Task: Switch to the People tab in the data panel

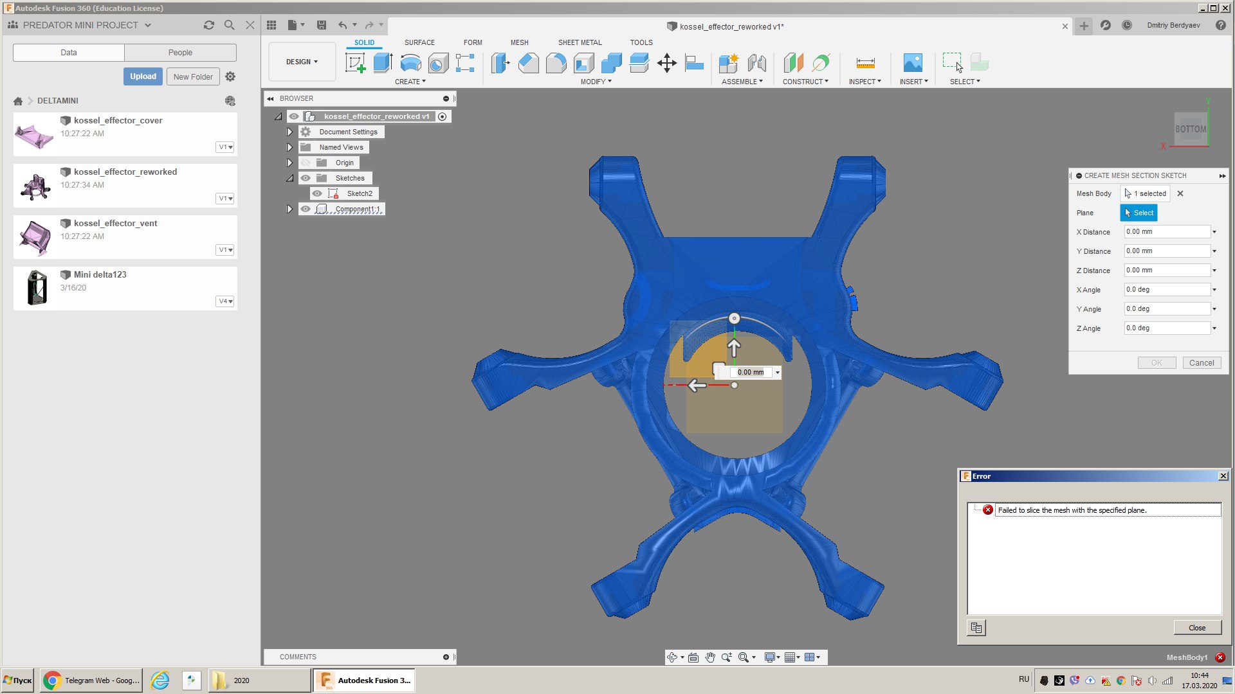Action: point(180,53)
